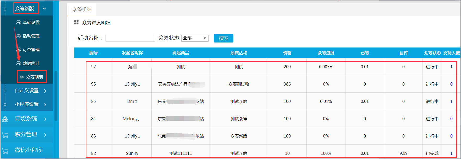Viewport: 461px width, 159px height.
Task: Click inside the 活动名称 text field
Action: tap(130, 38)
